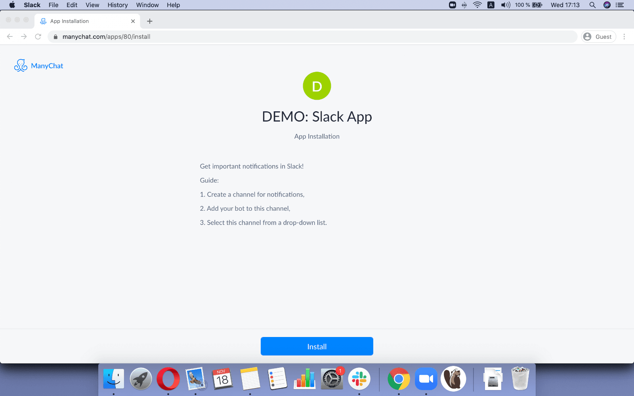The height and width of the screenshot is (396, 634).
Task: Open the Trash in the Dock
Action: pos(520,379)
